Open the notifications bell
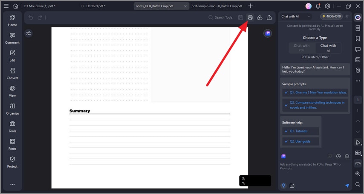364x194 pixels. click(318, 6)
